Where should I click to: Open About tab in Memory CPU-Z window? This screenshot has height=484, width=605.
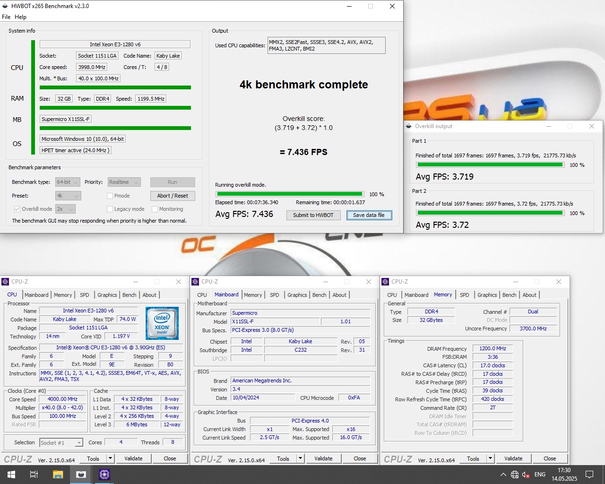(529, 295)
